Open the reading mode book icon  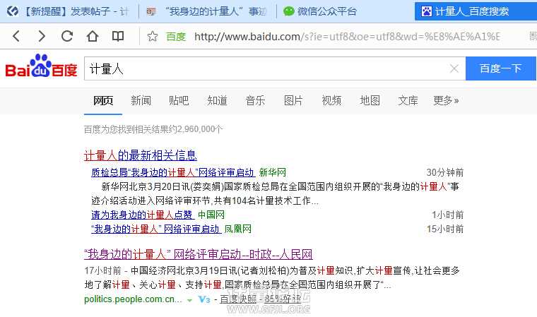coord(118,37)
